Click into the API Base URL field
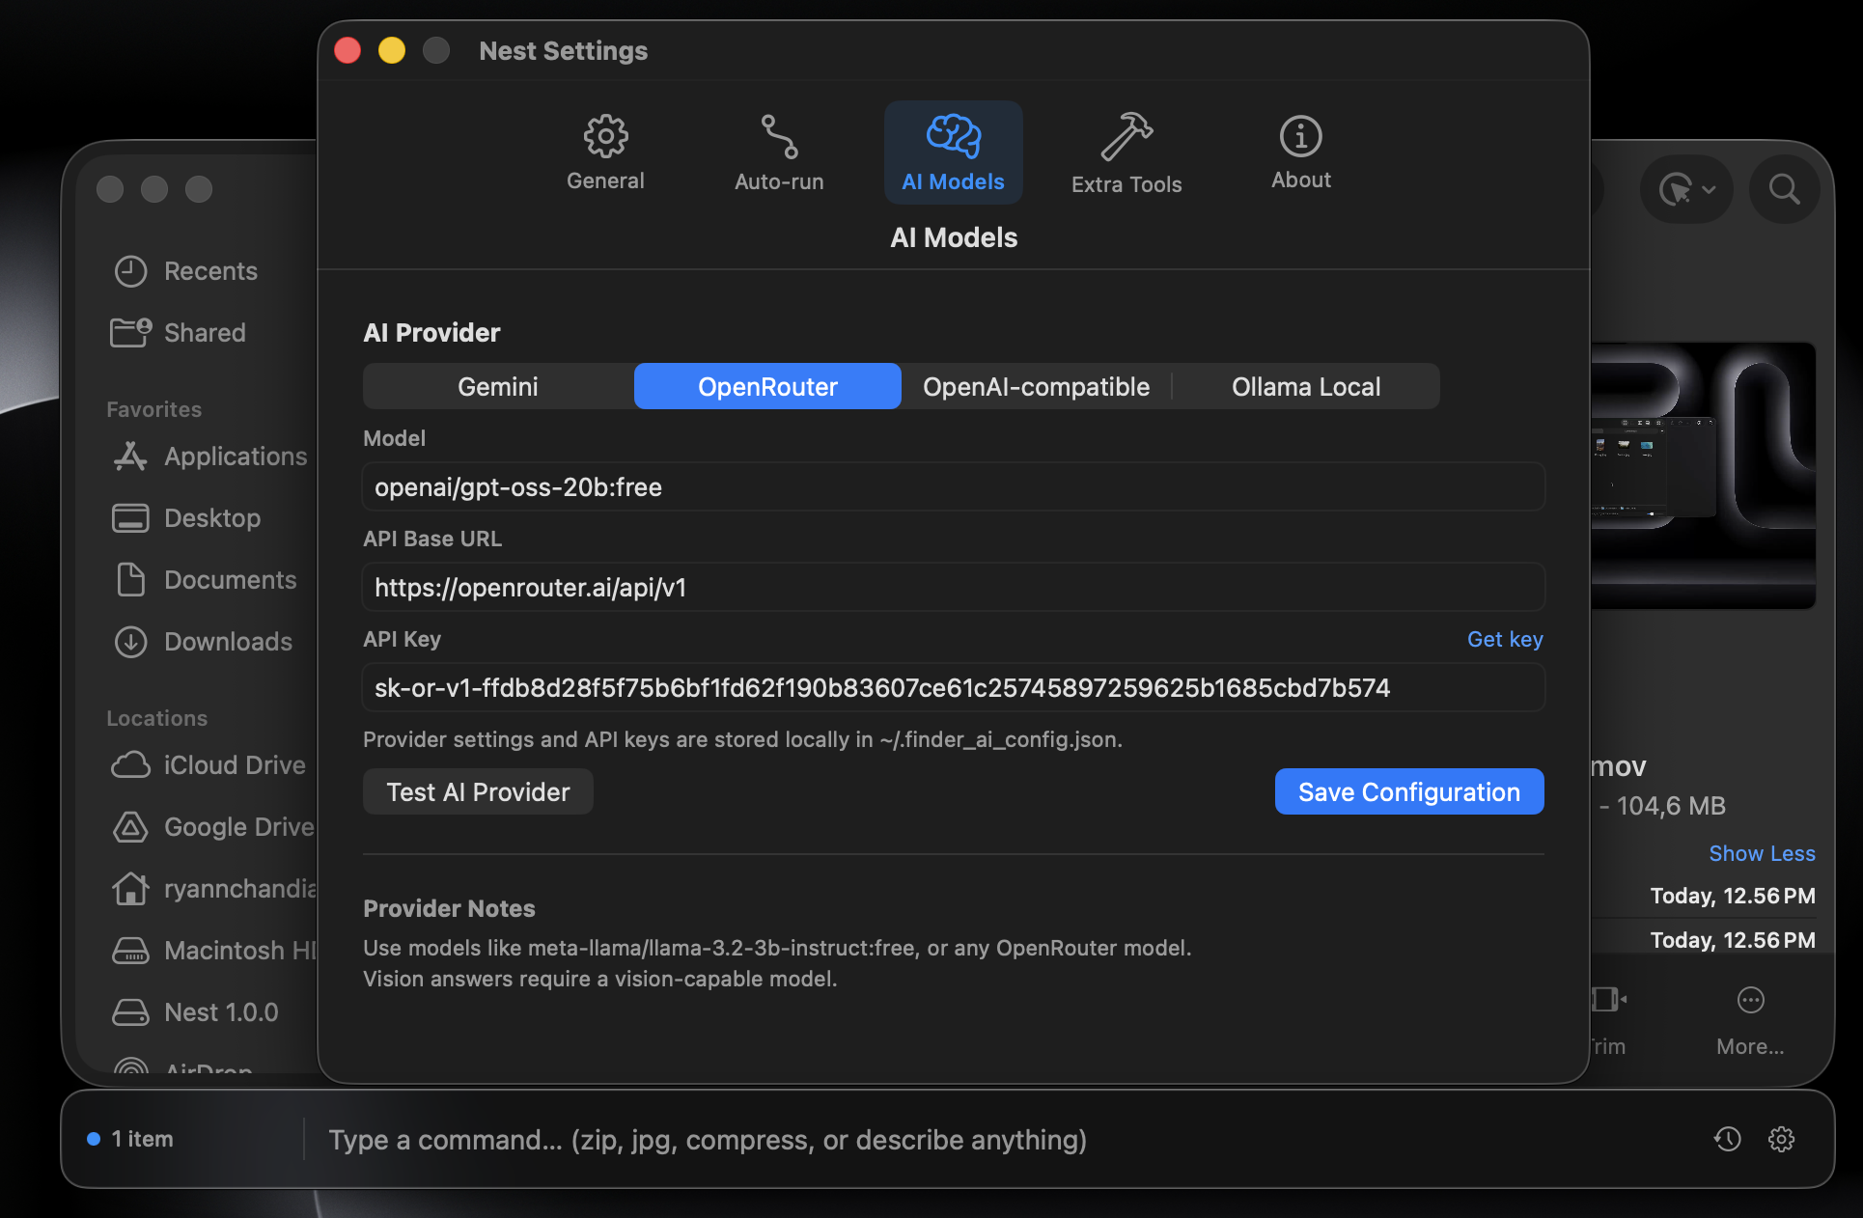Viewport: 1863px width, 1218px height. pyautogui.click(x=953, y=587)
